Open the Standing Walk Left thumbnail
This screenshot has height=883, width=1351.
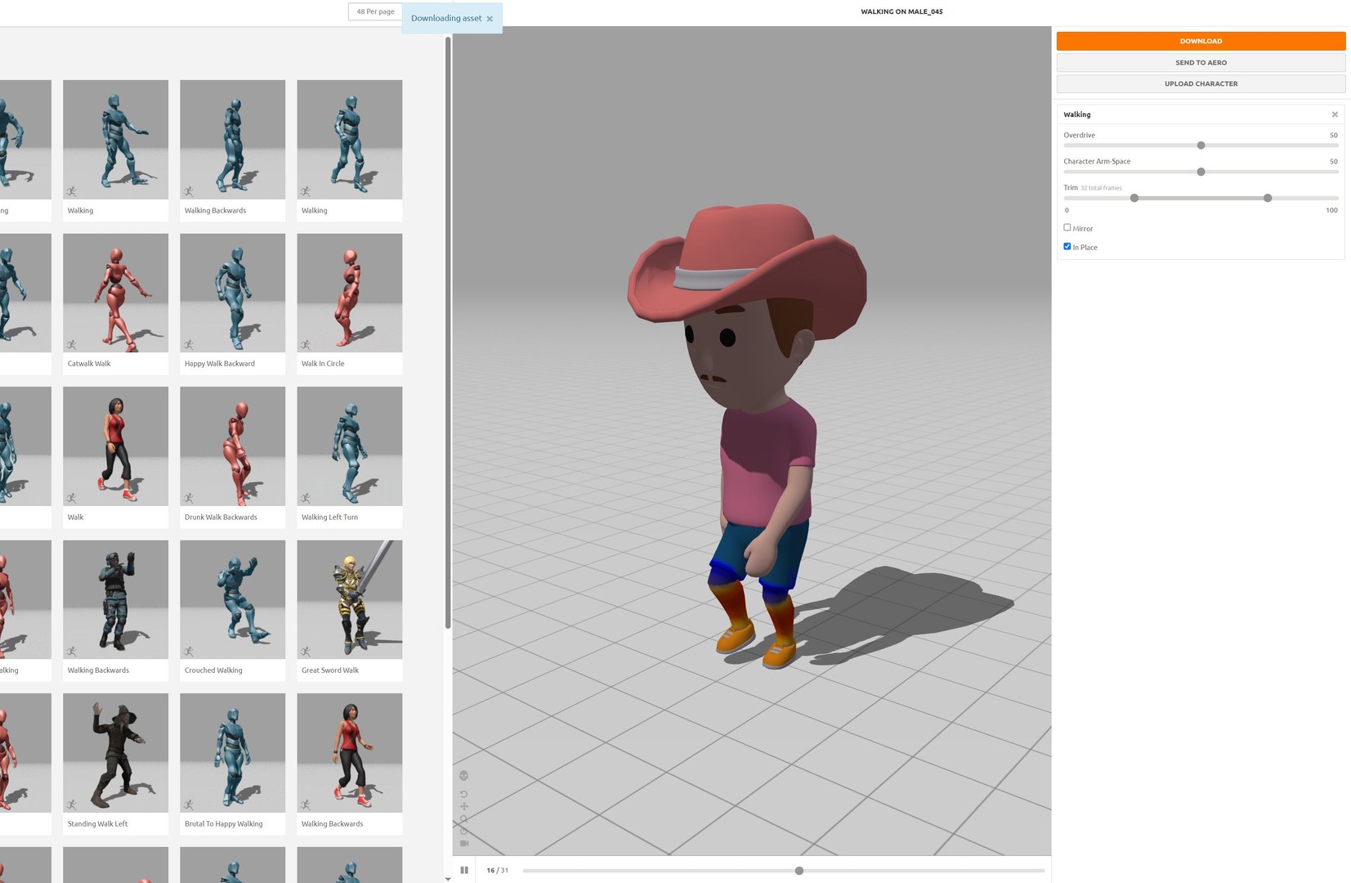115,753
